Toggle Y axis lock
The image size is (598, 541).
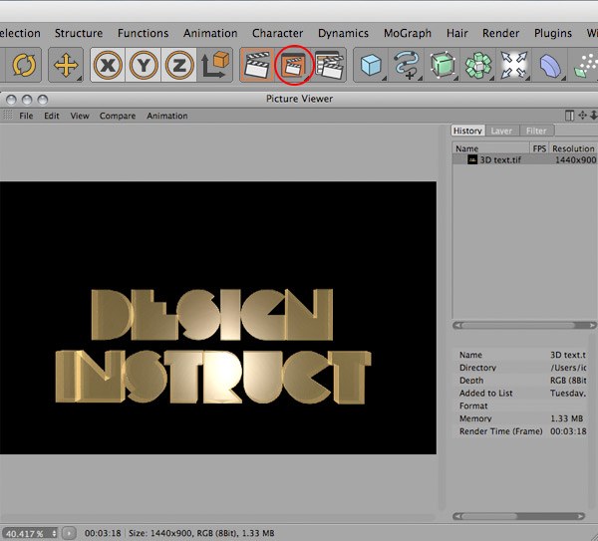click(143, 65)
